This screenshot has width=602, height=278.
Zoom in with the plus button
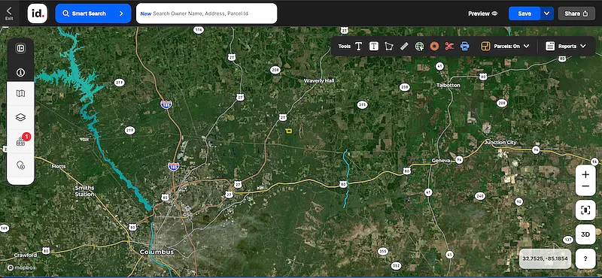pos(585,175)
